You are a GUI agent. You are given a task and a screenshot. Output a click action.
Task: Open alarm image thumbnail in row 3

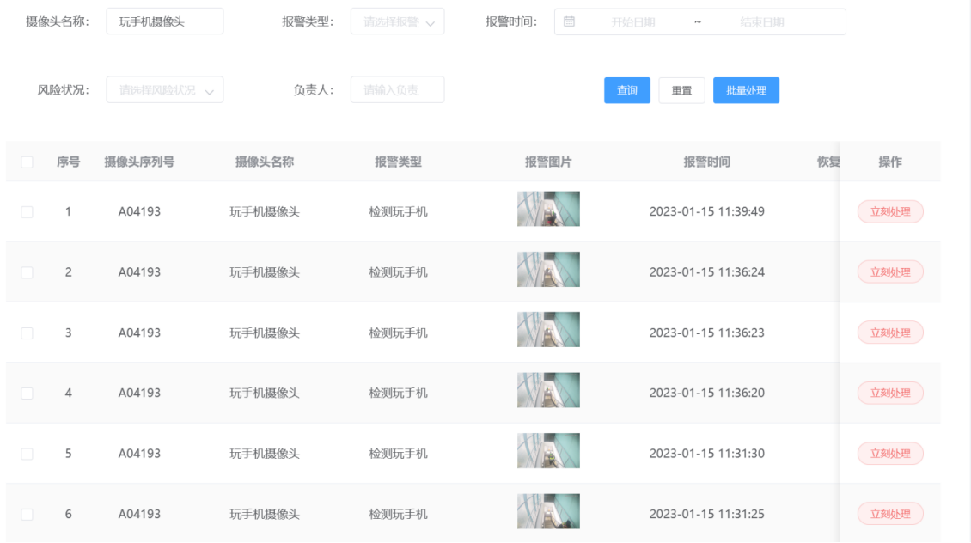pyautogui.click(x=548, y=330)
